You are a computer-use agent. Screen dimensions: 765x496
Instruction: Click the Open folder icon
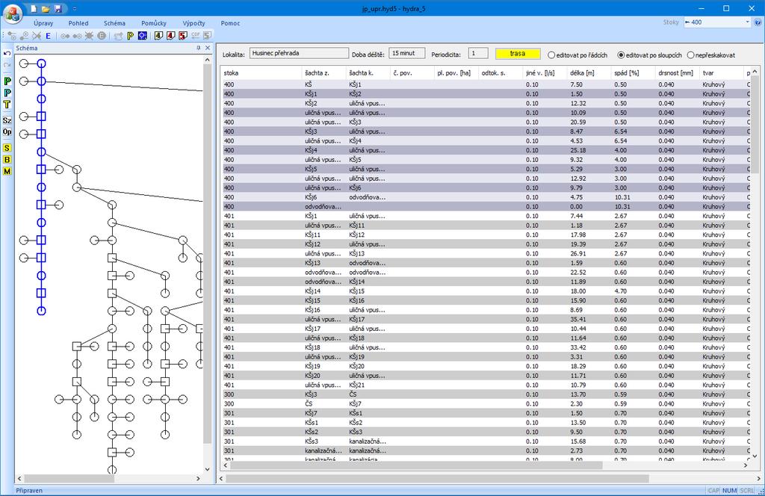[46, 9]
